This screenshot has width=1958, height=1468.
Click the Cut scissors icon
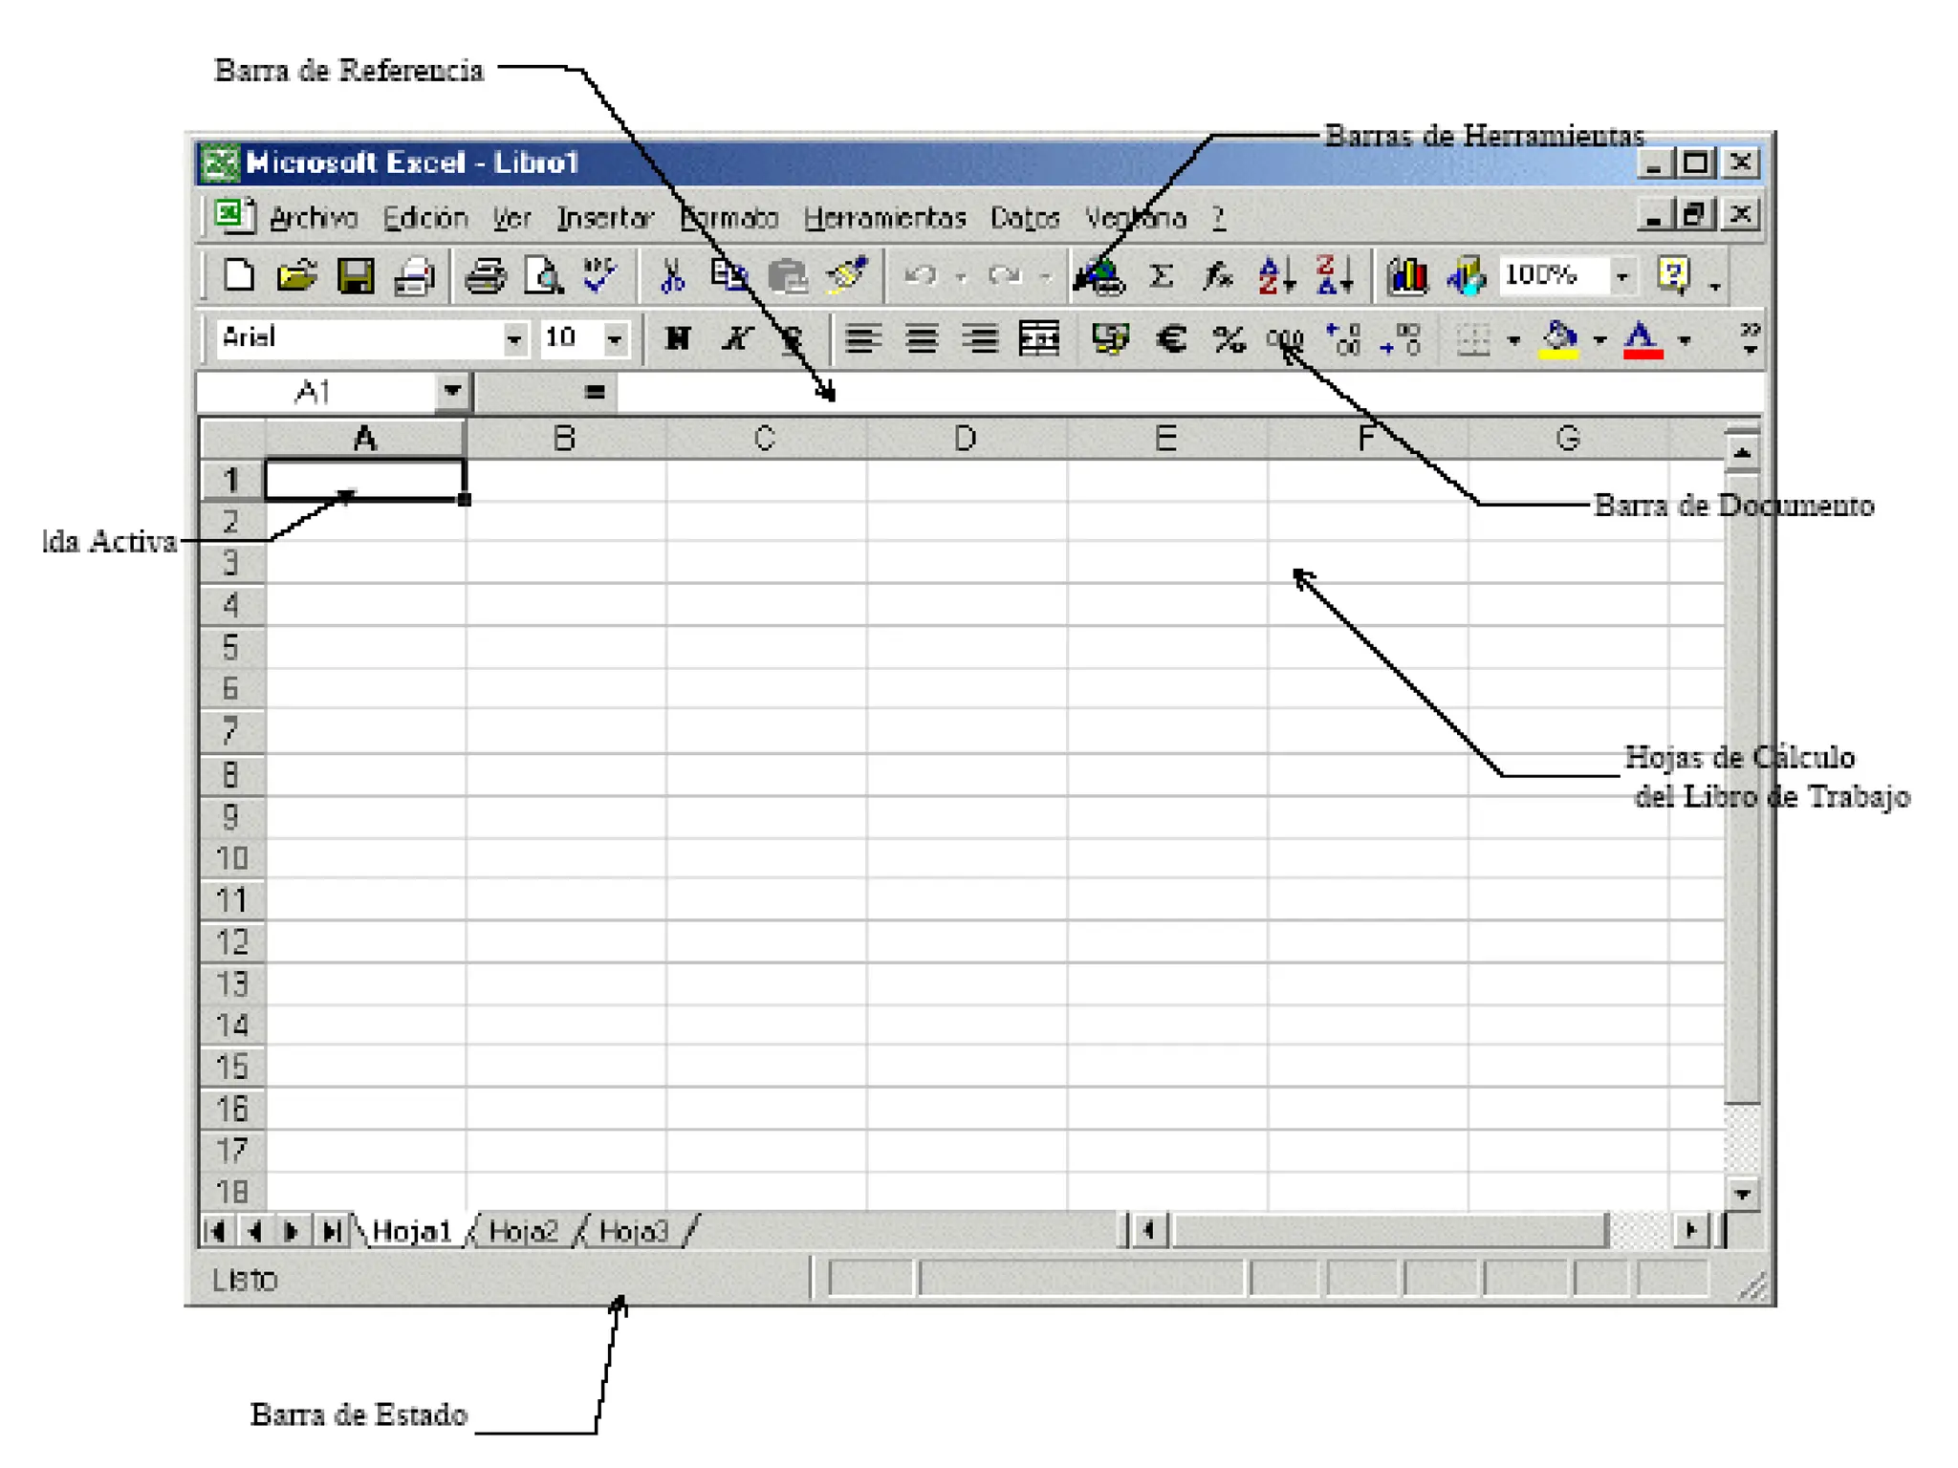point(672,277)
